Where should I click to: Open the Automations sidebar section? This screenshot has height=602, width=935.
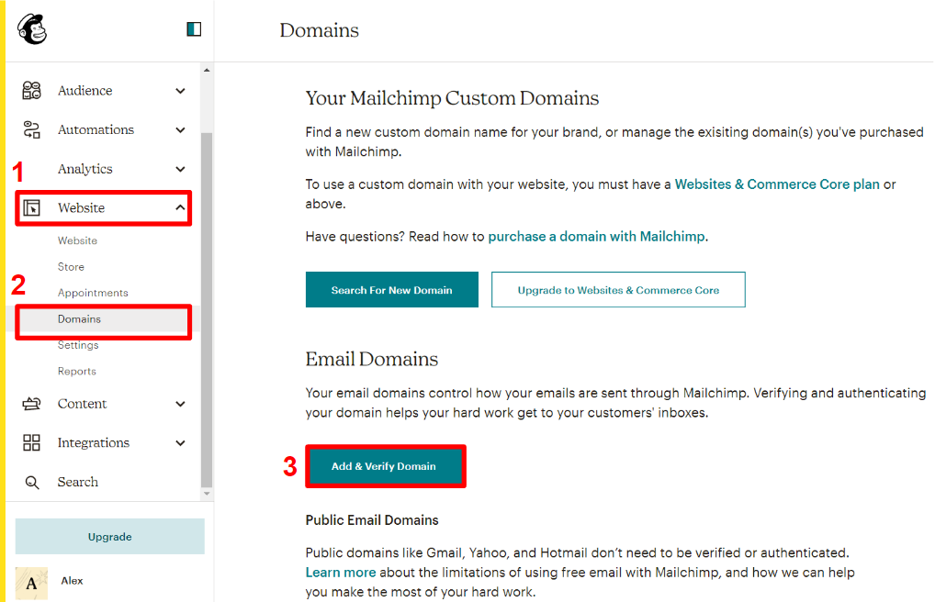coord(96,129)
